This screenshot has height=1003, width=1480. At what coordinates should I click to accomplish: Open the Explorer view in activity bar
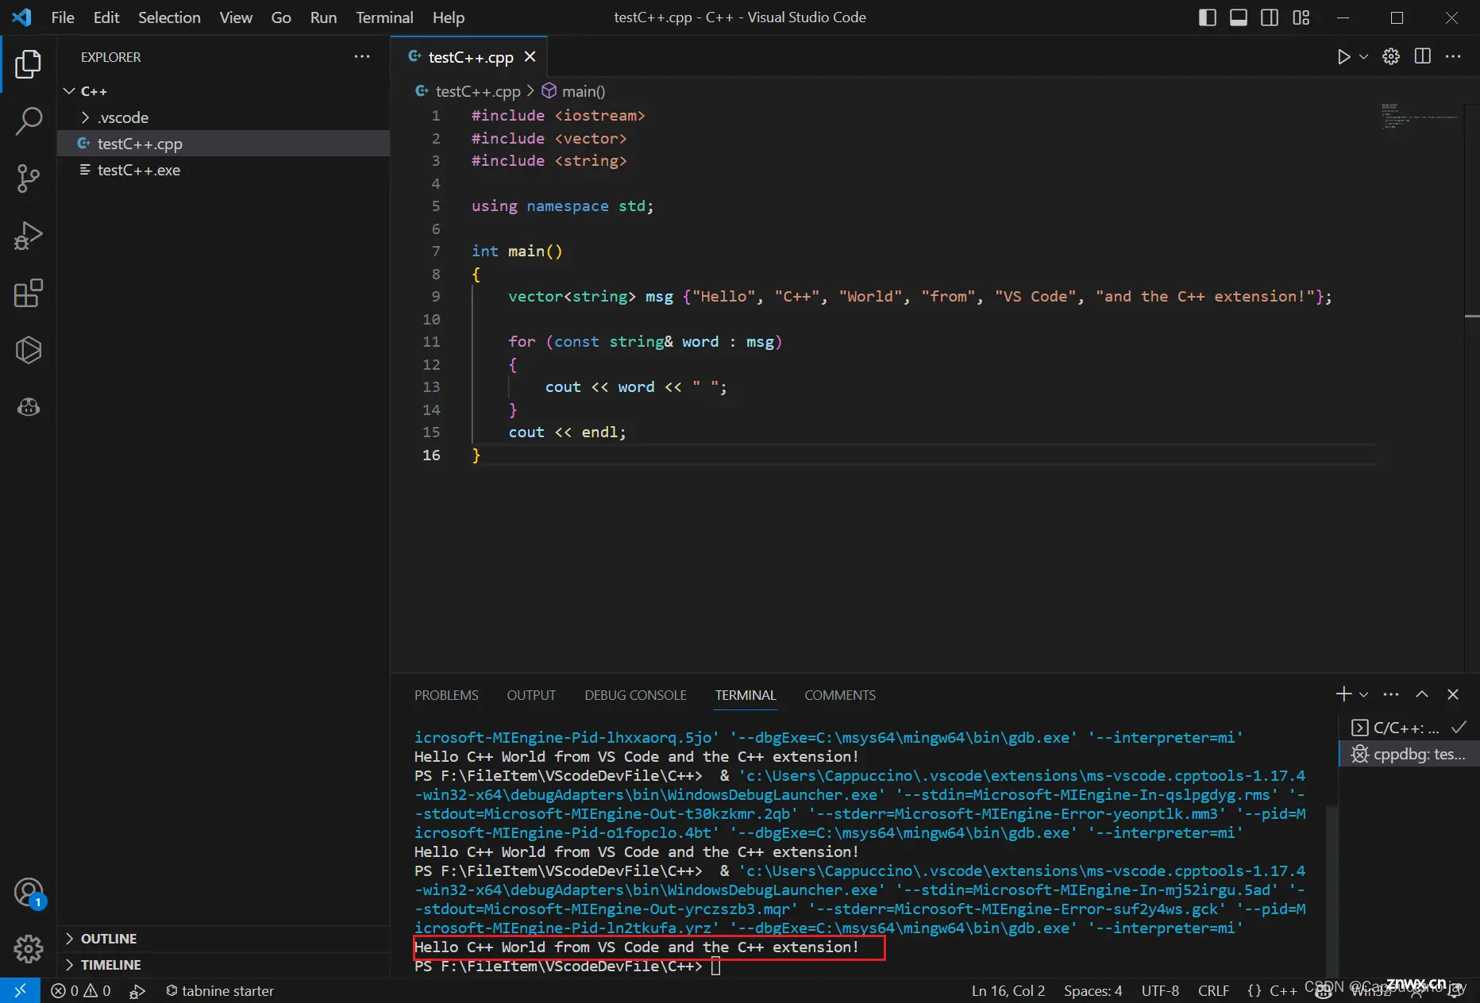point(29,64)
